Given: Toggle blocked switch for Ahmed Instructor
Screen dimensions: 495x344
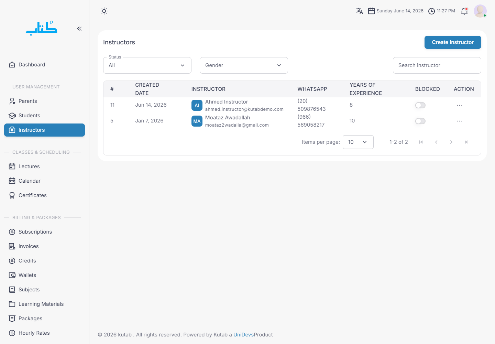Looking at the screenshot, I should [420, 105].
